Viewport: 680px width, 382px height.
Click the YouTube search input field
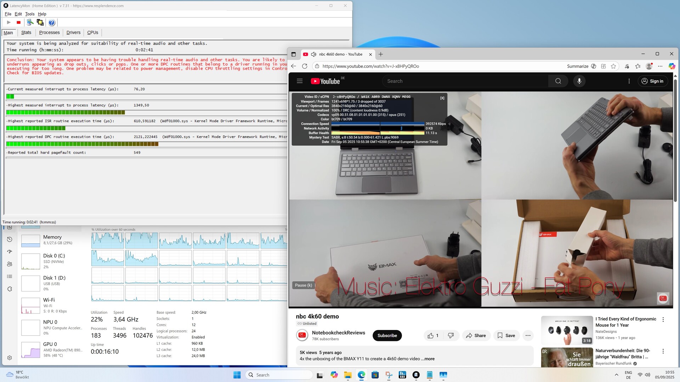[x=464, y=81]
